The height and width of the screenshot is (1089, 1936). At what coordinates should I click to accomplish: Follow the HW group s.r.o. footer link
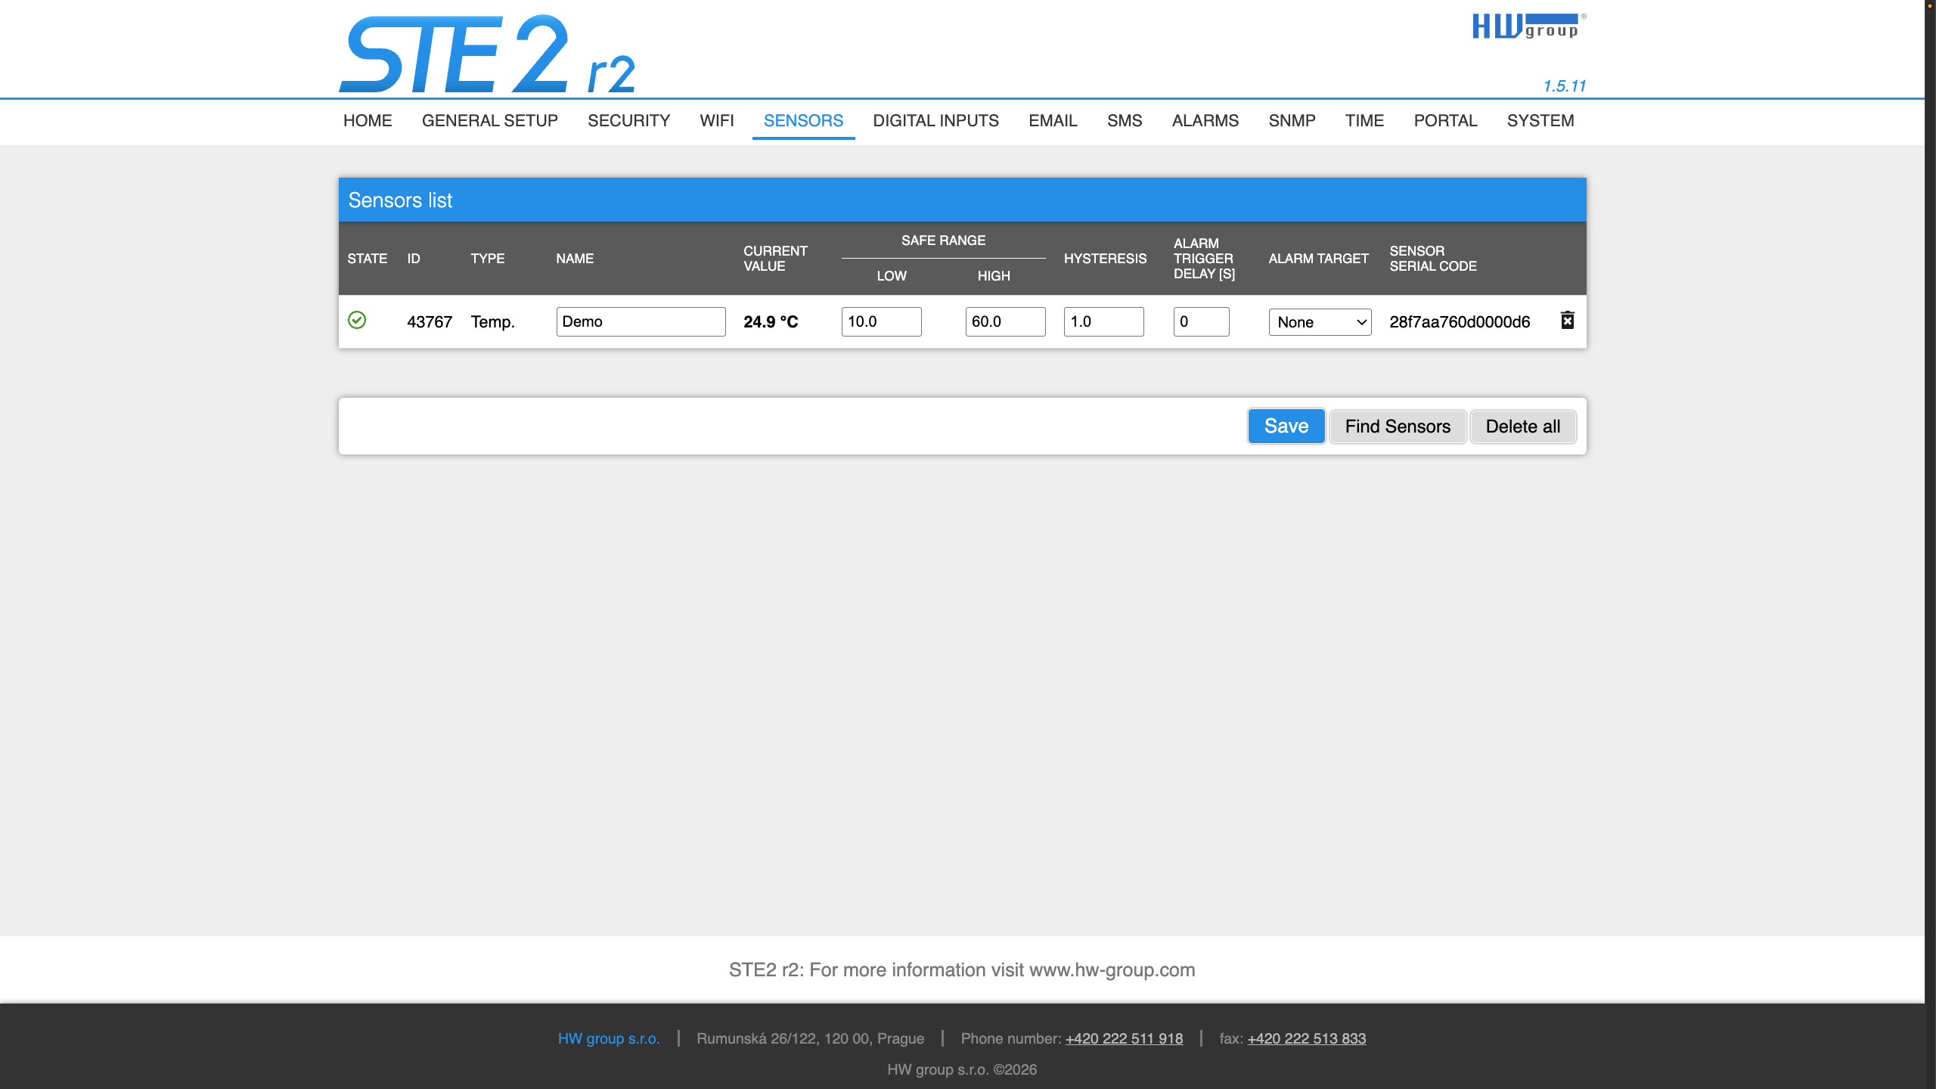coord(609,1038)
